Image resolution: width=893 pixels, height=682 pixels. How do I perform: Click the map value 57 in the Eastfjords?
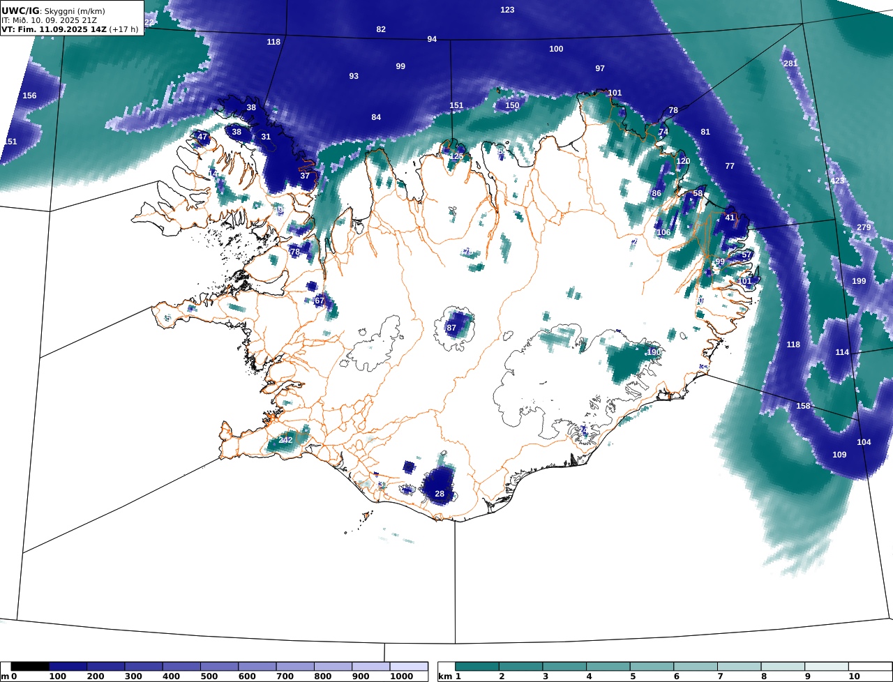click(x=746, y=255)
